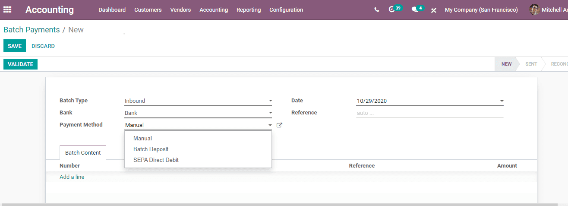Viewport: 568px width, 206px height.
Task: Open external link icon beside Payment Method
Action: 279,125
